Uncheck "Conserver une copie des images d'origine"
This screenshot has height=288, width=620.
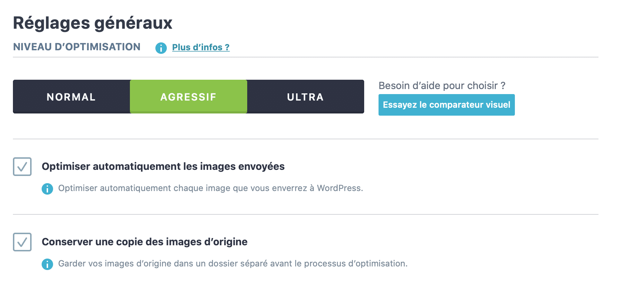22,242
